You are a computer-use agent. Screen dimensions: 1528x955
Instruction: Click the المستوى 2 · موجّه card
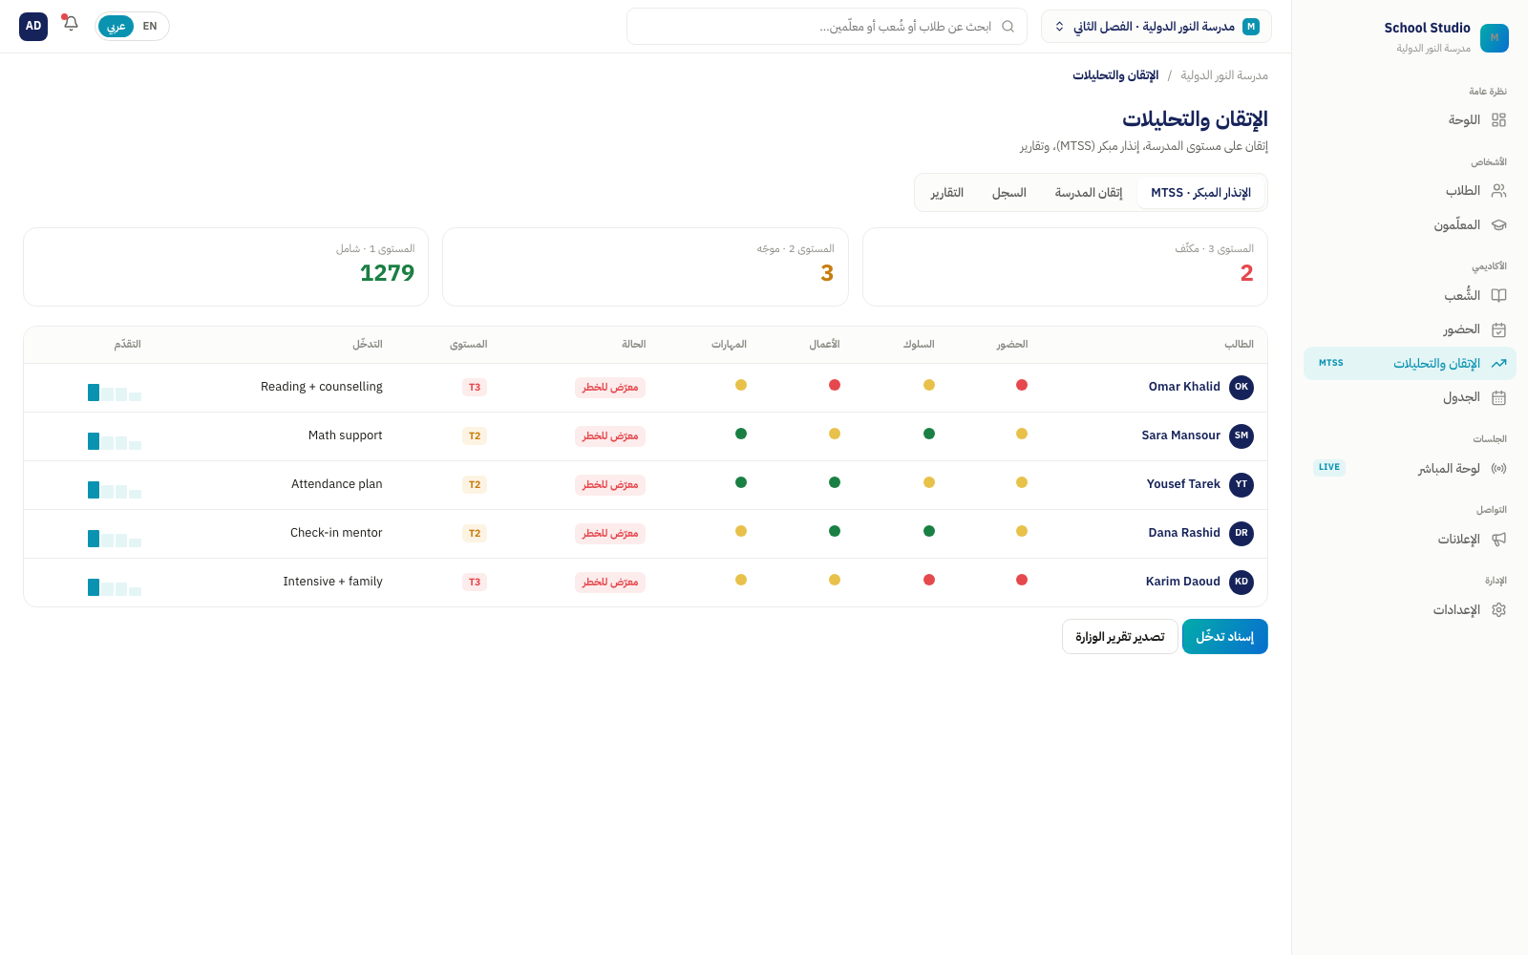pyautogui.click(x=646, y=267)
